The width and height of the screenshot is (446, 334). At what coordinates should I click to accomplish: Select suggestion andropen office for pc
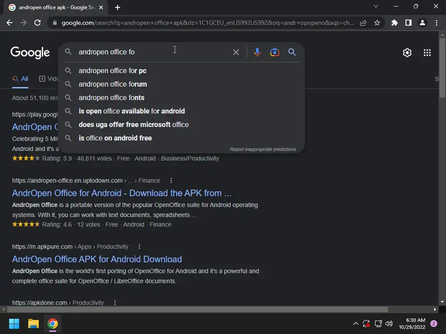[182, 71]
